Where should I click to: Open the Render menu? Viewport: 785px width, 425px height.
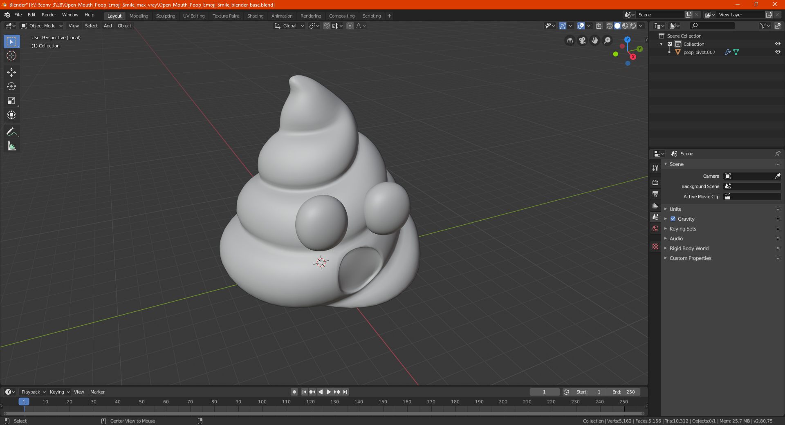pyautogui.click(x=49, y=15)
